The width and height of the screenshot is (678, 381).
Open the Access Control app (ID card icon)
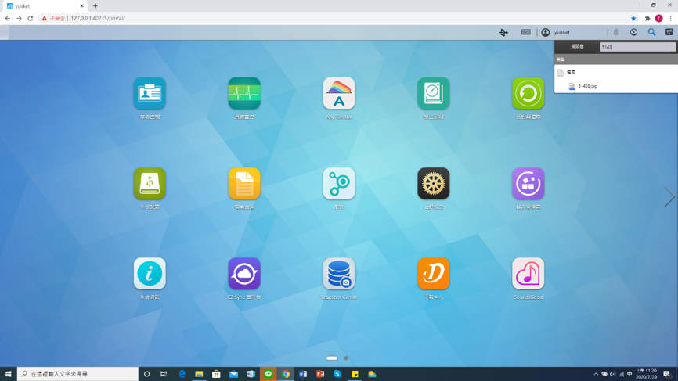(x=150, y=93)
